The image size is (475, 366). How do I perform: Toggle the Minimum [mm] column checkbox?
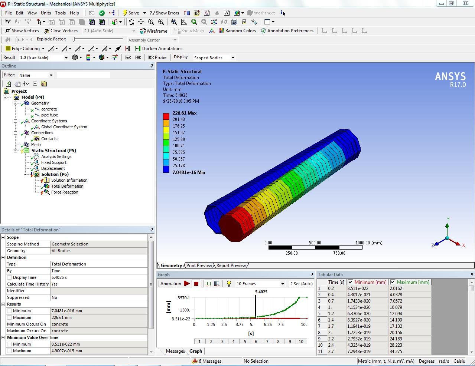[x=350, y=282]
